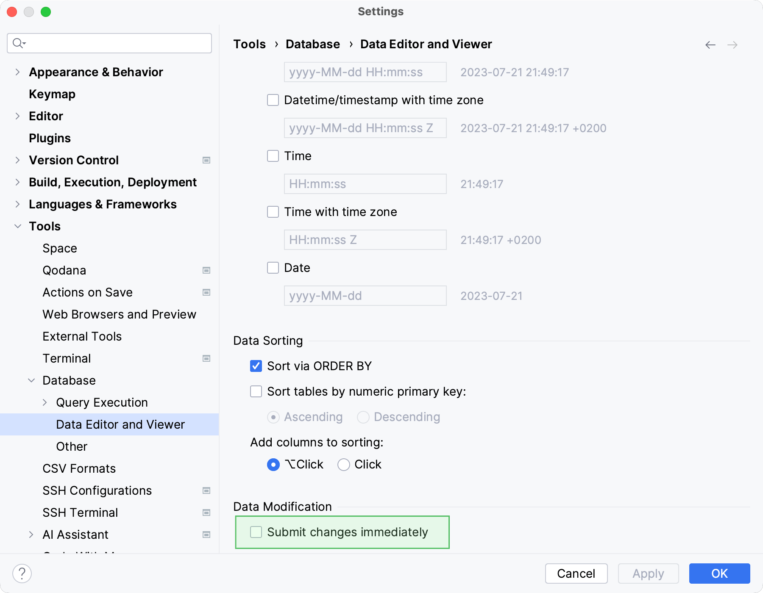Image resolution: width=763 pixels, height=593 pixels.
Task: Enable Time with time zone checkbox
Action: [273, 212]
